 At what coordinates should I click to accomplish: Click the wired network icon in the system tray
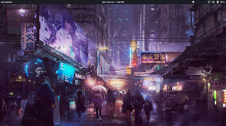pyautogui.click(x=209, y=2)
